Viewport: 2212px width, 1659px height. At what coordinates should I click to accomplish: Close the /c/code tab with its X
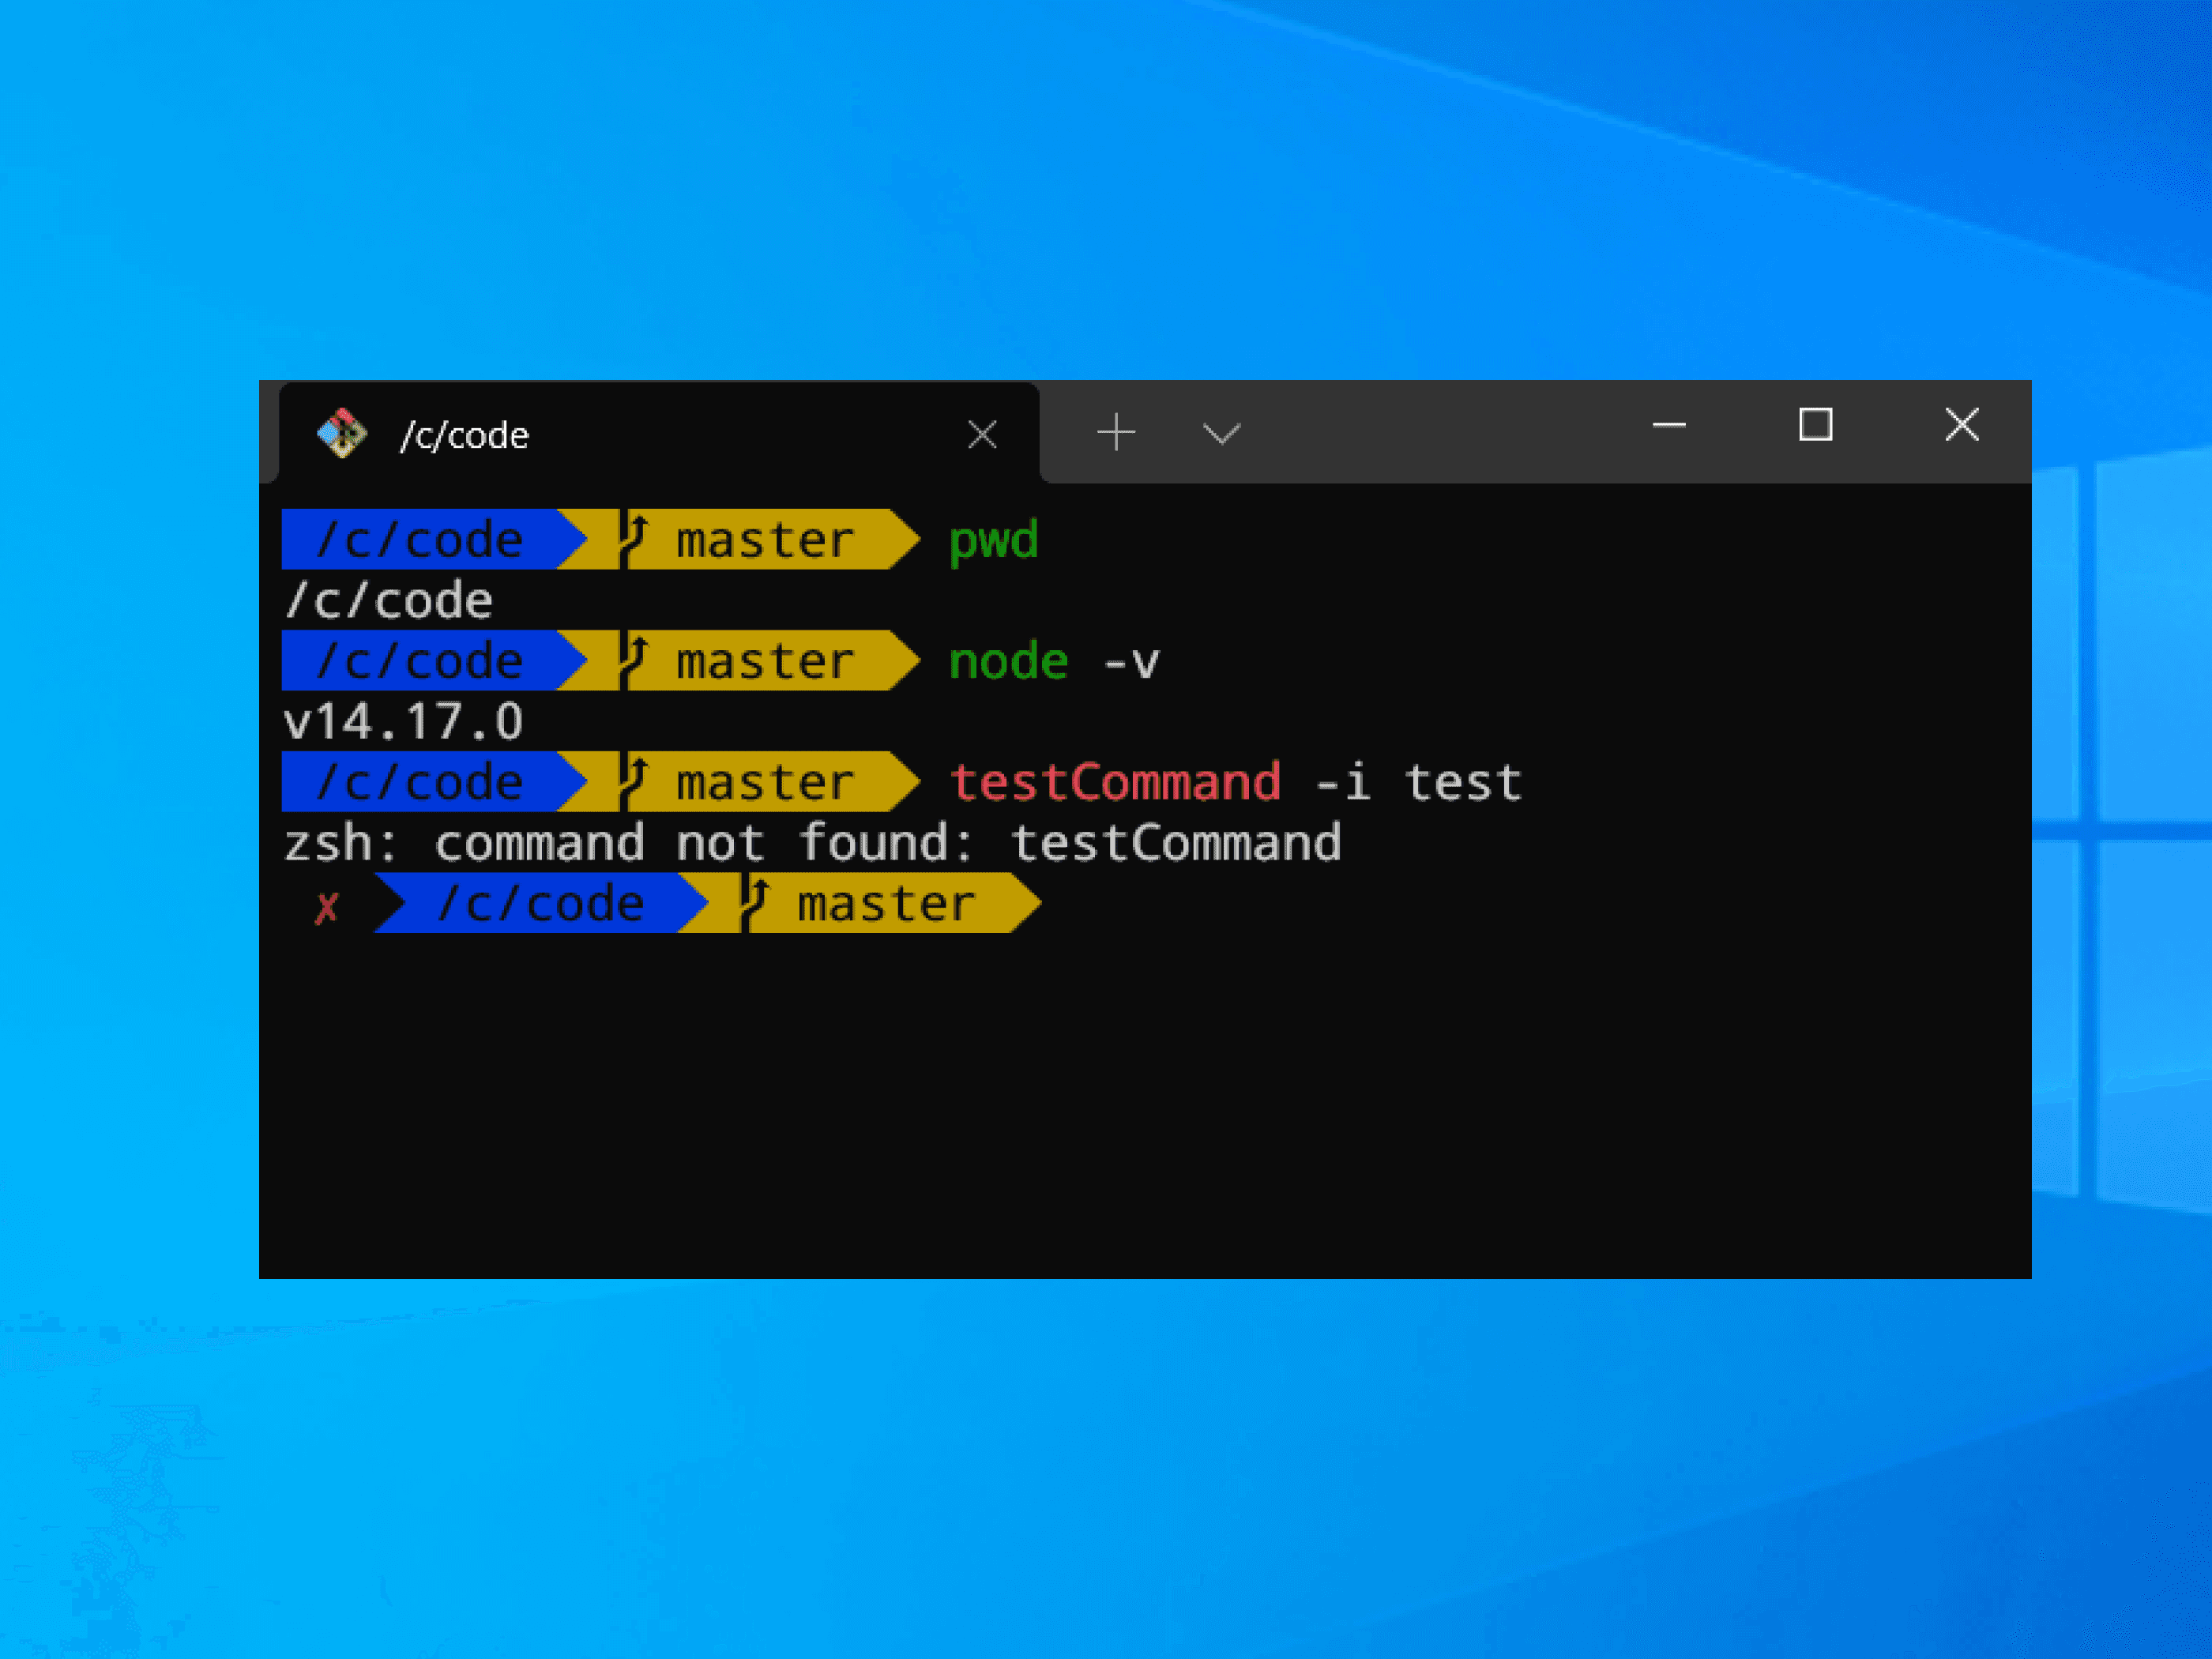[982, 433]
